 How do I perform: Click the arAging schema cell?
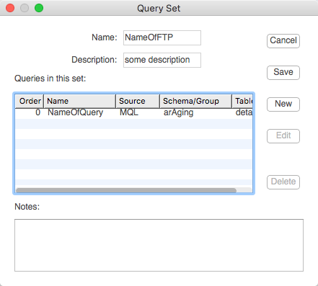pyautogui.click(x=178, y=112)
